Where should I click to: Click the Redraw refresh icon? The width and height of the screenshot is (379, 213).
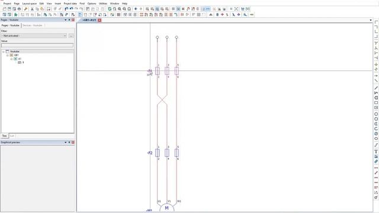click(x=110, y=9)
